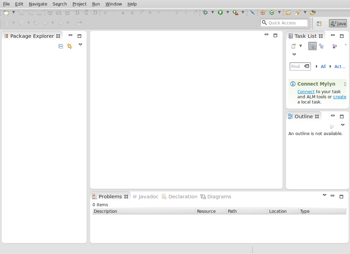
Task: Collapse All in Package Explorer
Action: (x=61, y=46)
